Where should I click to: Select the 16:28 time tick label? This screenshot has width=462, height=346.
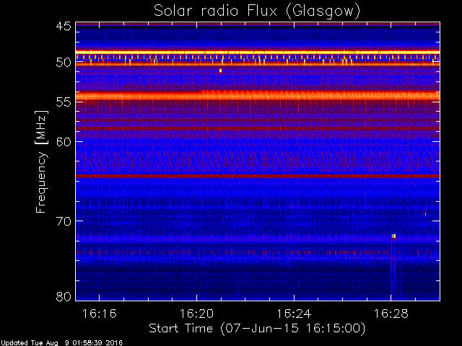(389, 314)
